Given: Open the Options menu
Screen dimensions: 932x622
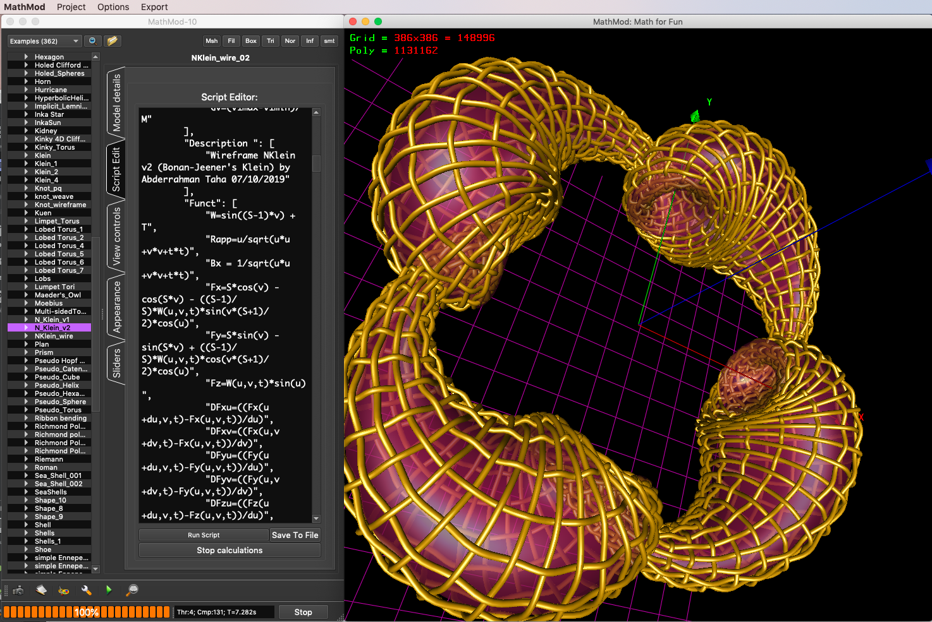Looking at the screenshot, I should tap(113, 7).
